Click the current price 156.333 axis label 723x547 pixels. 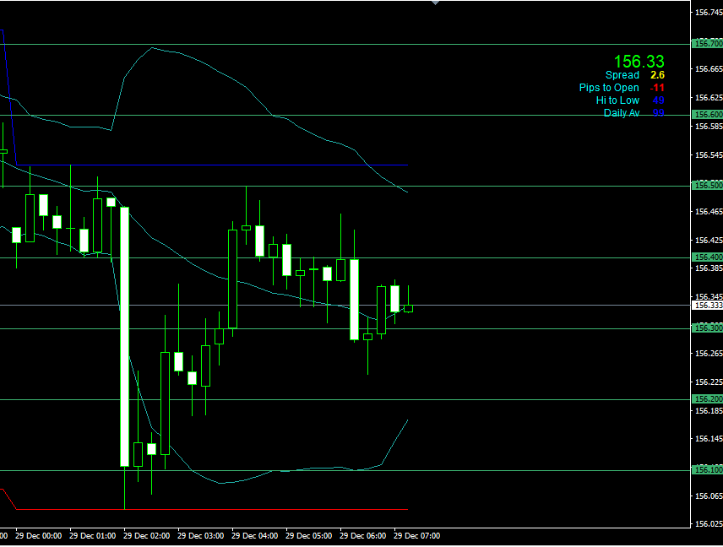tap(707, 306)
